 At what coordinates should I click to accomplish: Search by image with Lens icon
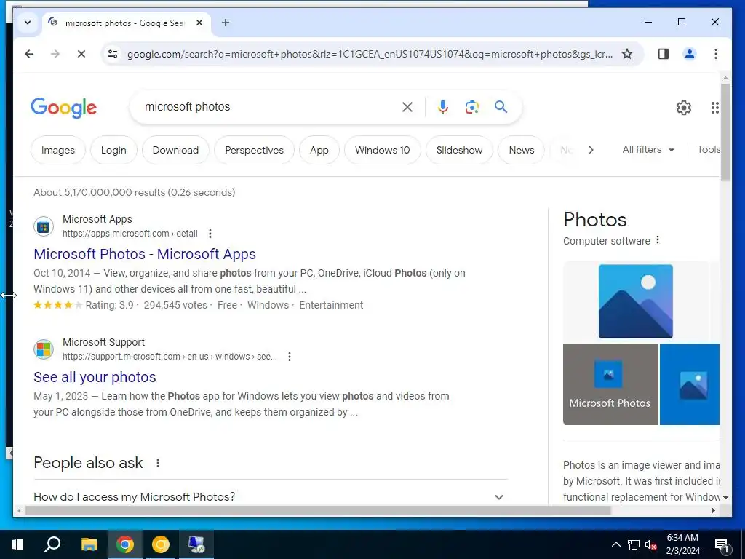(x=471, y=107)
